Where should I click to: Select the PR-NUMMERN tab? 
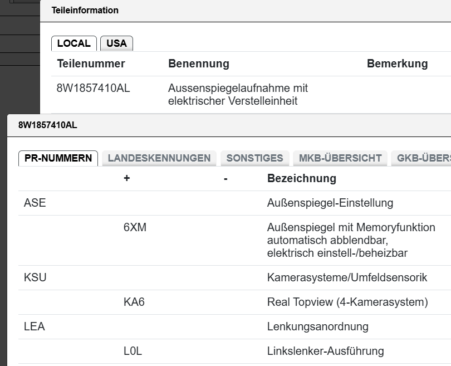[58, 158]
